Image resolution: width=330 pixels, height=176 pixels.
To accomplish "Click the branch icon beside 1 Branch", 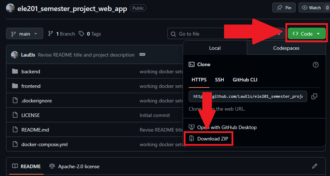I will [51, 33].
